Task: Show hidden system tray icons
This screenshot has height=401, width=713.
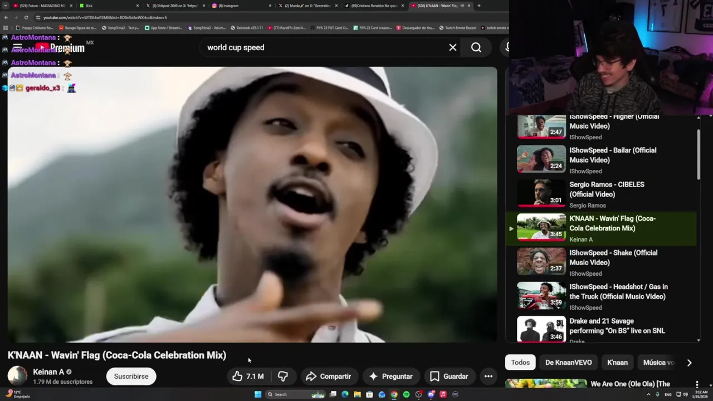Action: tap(649, 394)
